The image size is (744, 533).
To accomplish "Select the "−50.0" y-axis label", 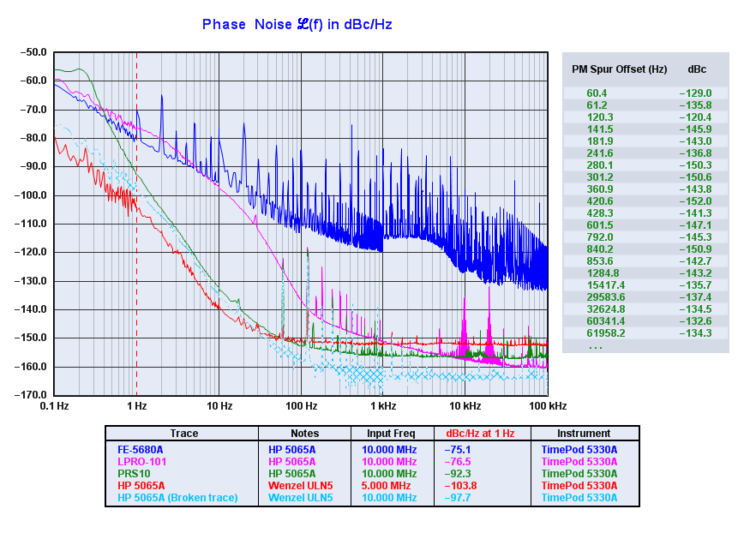I will (x=33, y=52).
